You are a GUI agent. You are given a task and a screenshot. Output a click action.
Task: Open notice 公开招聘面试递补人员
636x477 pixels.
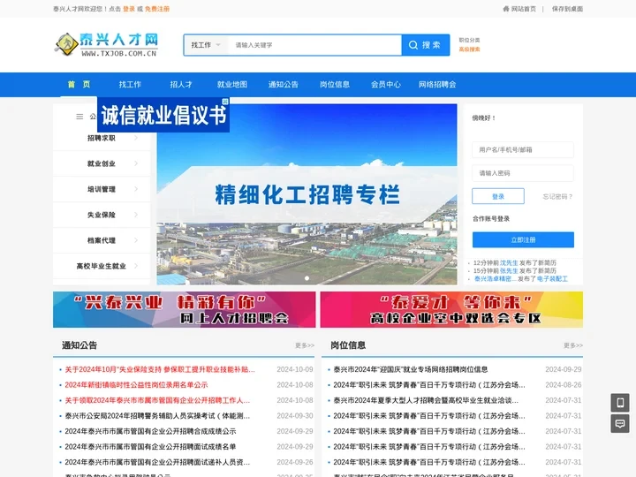(157, 462)
